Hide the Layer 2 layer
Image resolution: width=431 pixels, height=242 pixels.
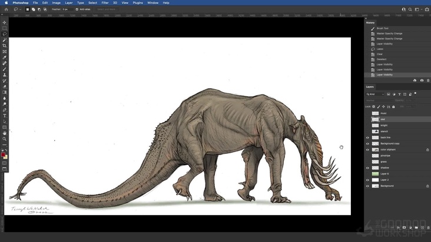click(367, 180)
